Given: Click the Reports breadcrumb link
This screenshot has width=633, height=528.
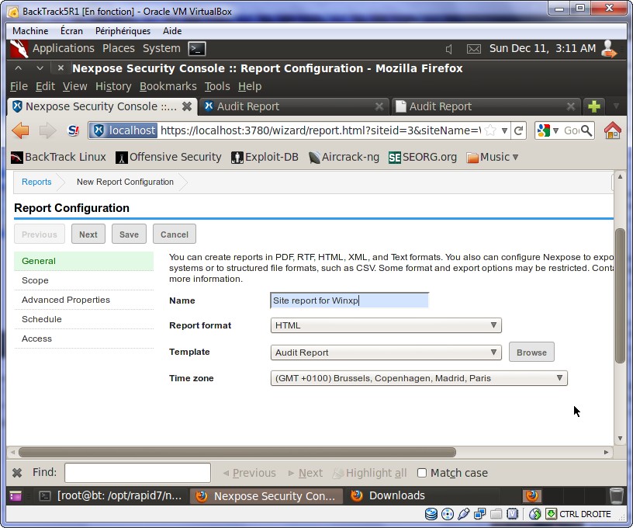Looking at the screenshot, I should 36,182.
